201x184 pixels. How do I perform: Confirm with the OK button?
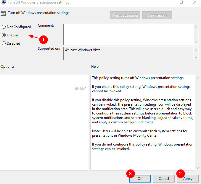[x=140, y=179]
